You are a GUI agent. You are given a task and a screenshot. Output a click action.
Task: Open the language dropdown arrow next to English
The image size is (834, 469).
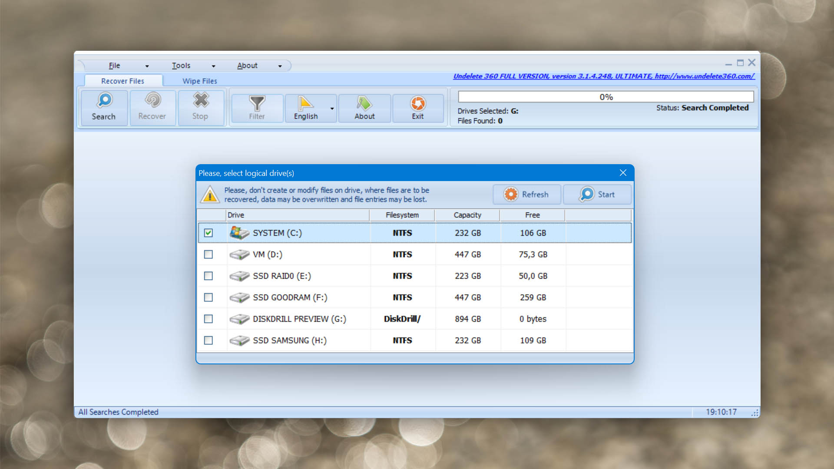332,109
